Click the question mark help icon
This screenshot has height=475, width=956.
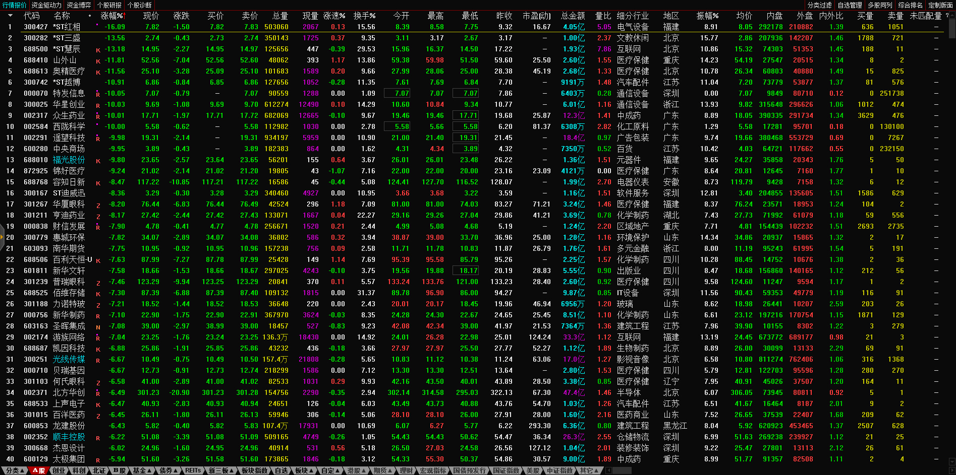pos(947,16)
